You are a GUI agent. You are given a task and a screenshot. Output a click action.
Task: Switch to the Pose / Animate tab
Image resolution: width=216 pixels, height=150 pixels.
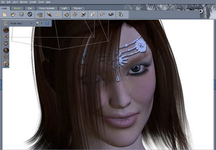point(47,8)
